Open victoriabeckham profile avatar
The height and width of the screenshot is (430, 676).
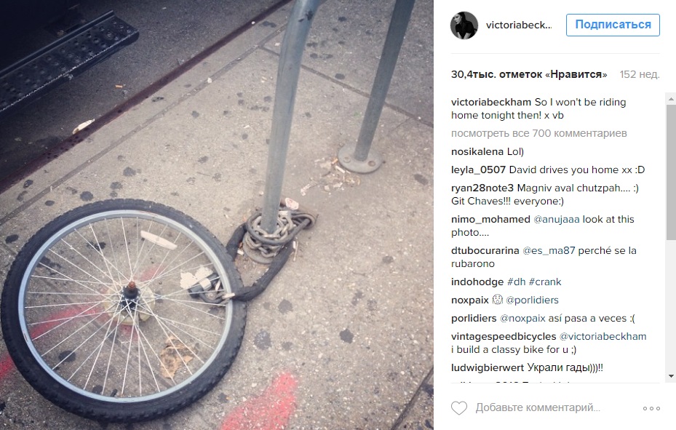[464, 25]
